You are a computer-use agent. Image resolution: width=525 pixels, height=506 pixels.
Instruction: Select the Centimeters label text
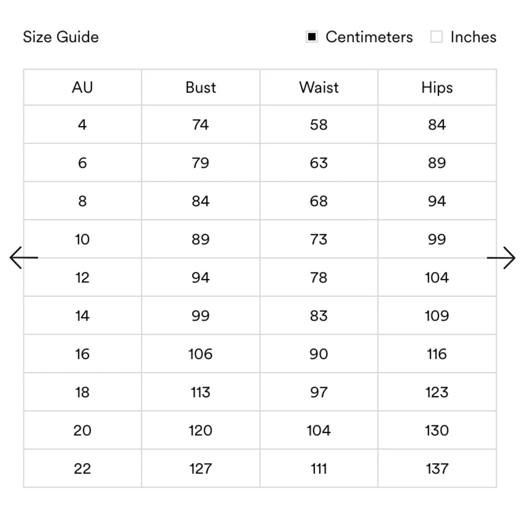point(369,37)
